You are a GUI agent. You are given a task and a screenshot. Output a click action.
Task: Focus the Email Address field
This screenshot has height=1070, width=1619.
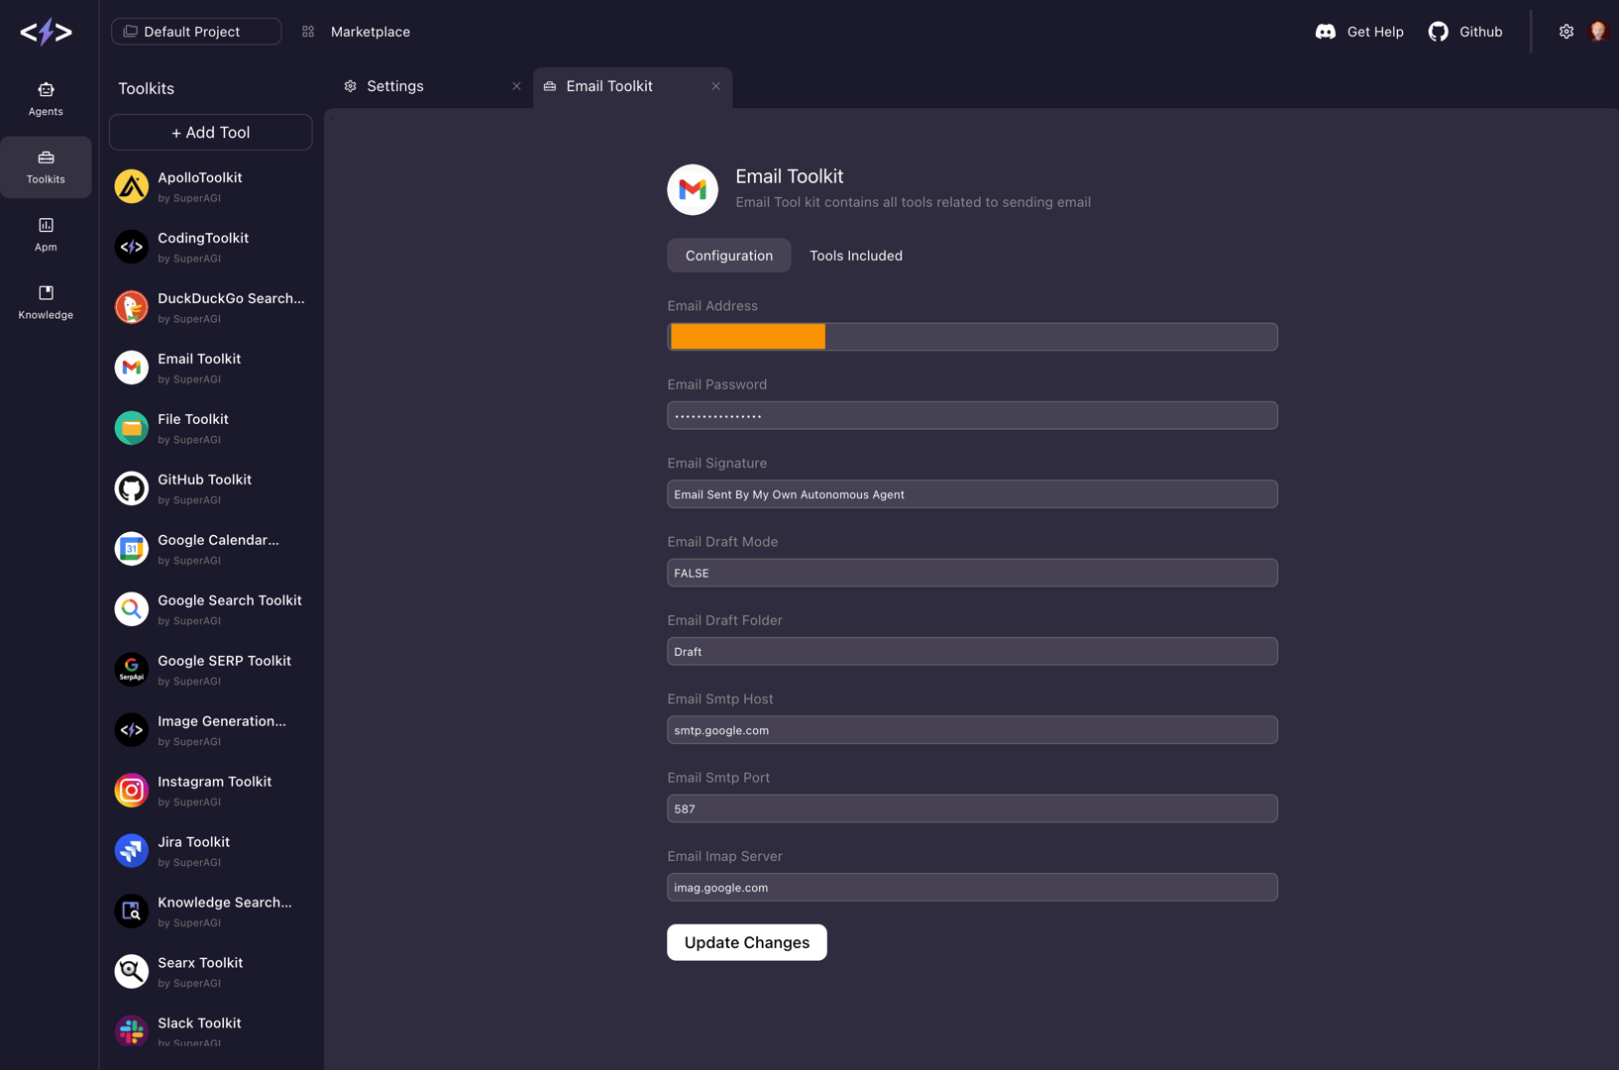(972, 337)
